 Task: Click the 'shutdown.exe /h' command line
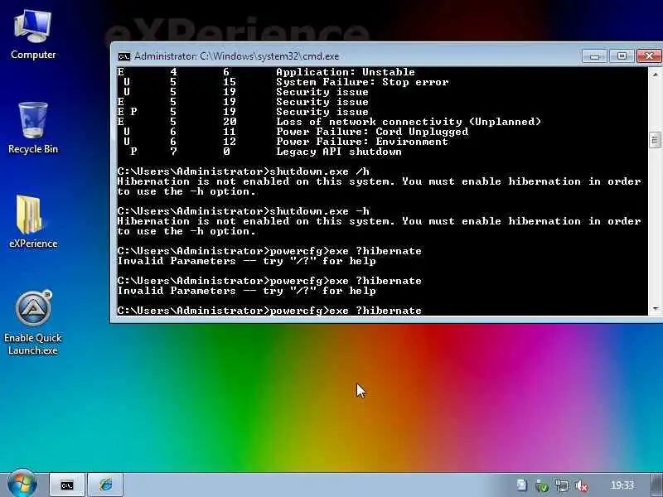[x=243, y=171]
